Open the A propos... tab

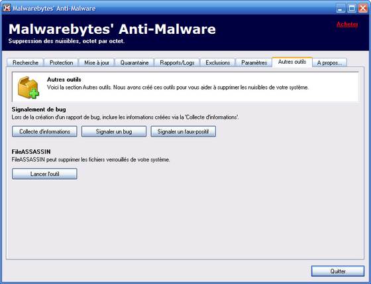tap(330, 62)
